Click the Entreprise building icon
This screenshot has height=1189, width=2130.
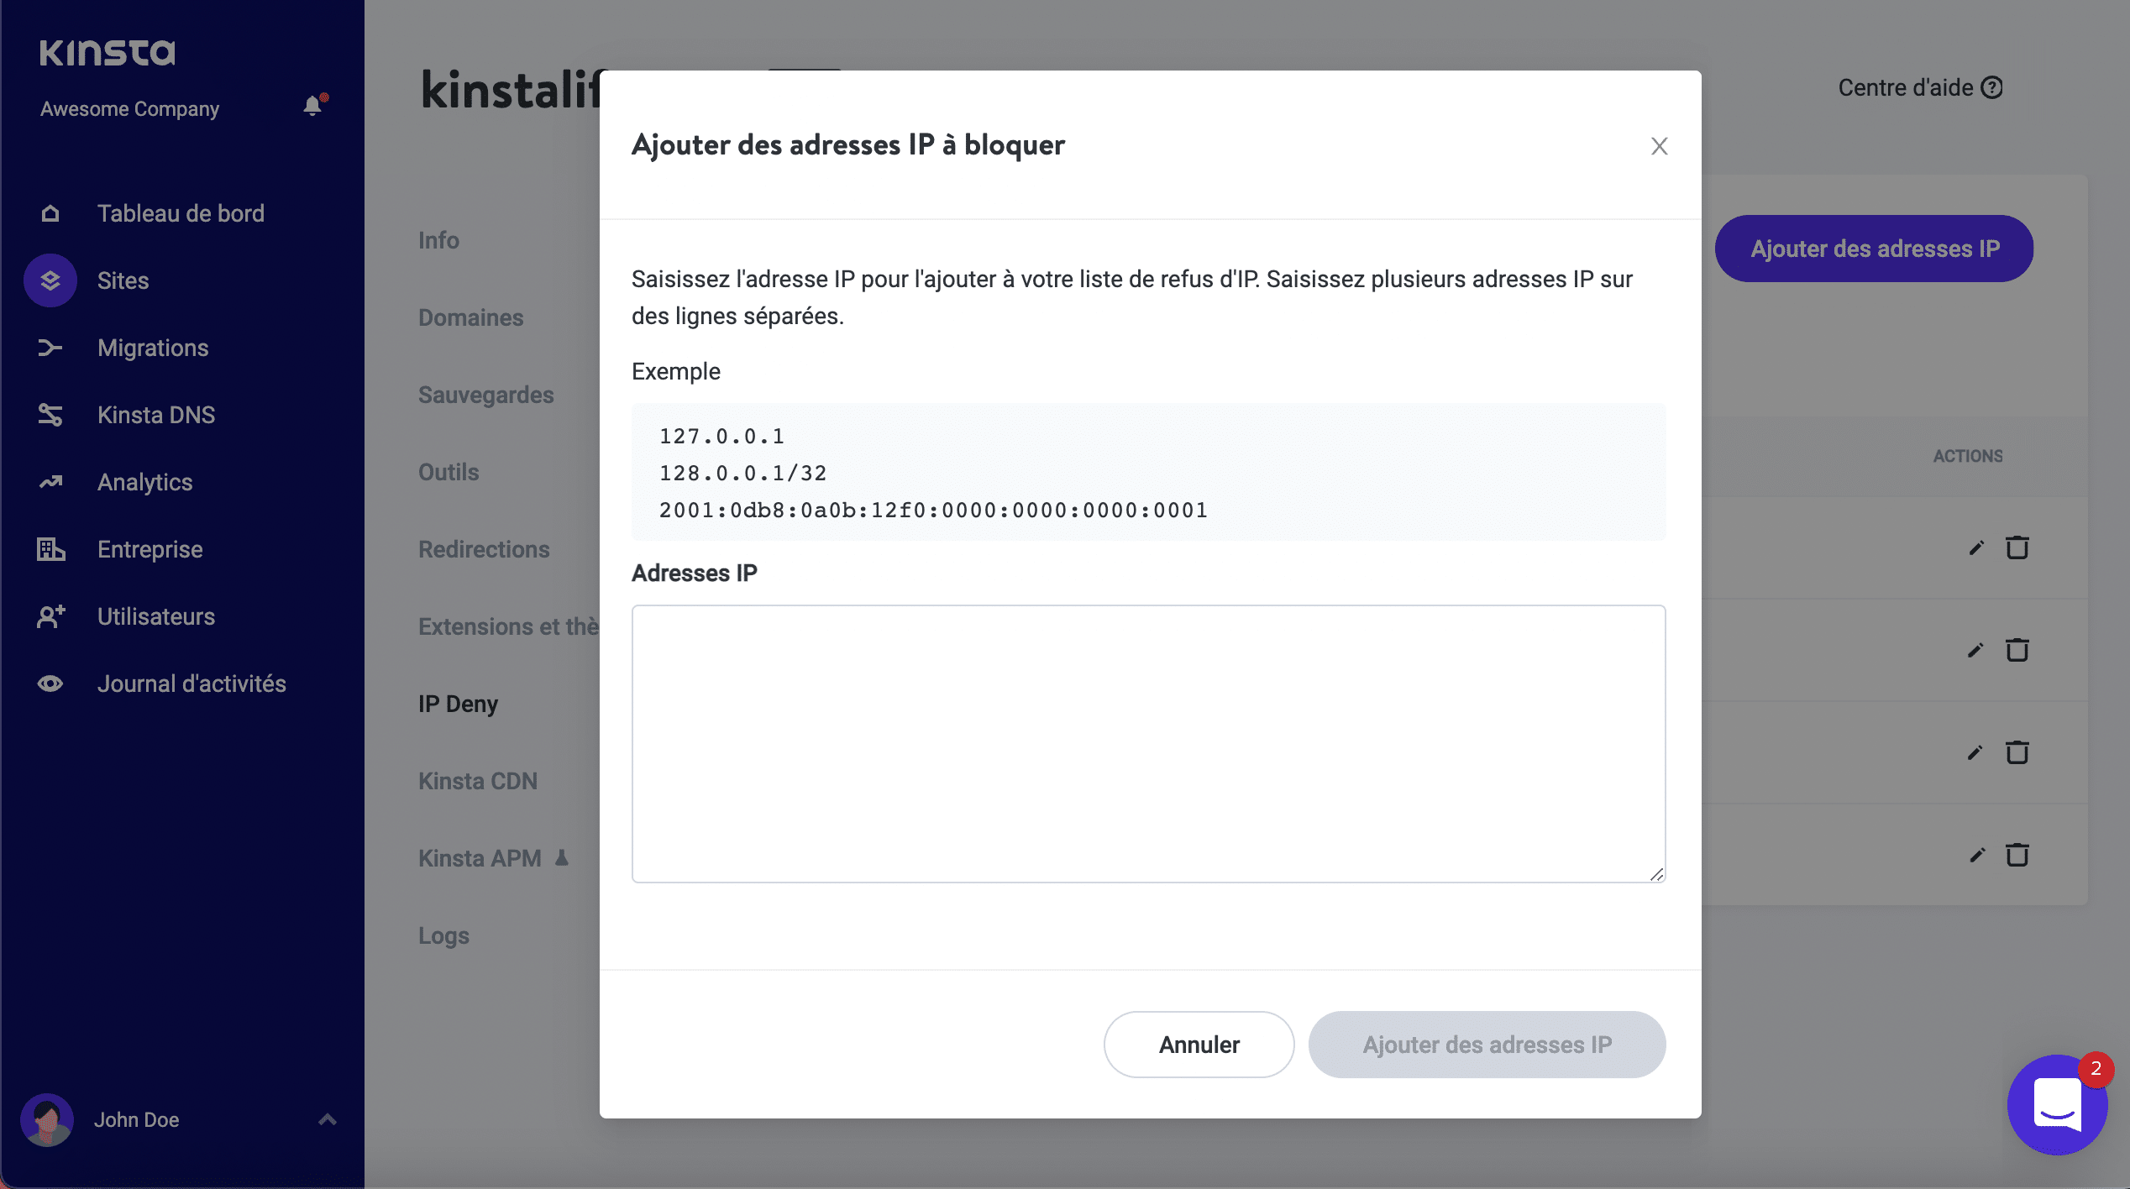(x=50, y=549)
